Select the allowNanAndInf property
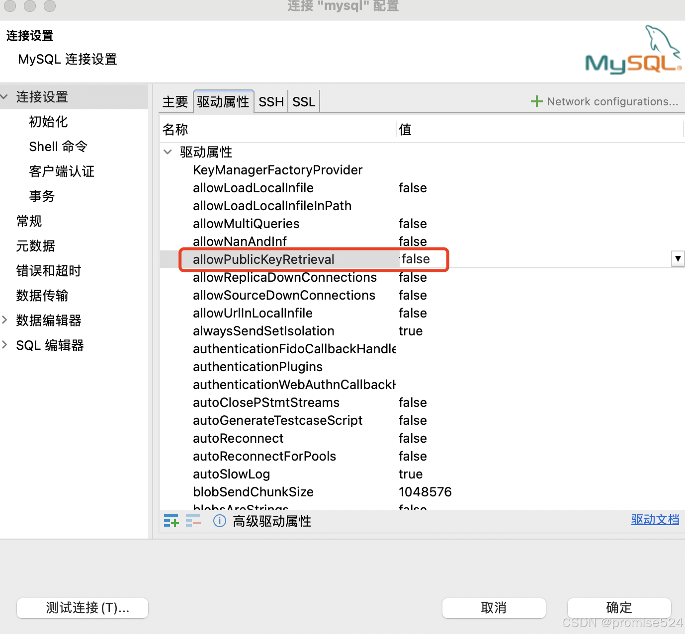The height and width of the screenshot is (634, 685). click(x=240, y=241)
